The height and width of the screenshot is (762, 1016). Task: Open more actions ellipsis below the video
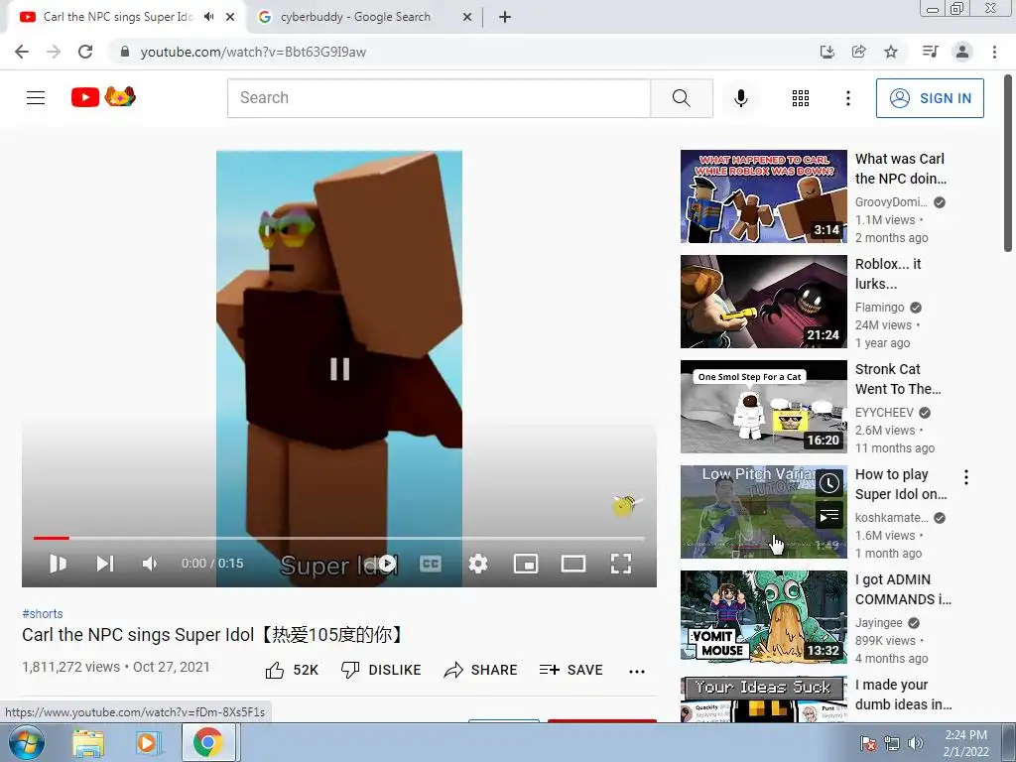click(x=637, y=672)
